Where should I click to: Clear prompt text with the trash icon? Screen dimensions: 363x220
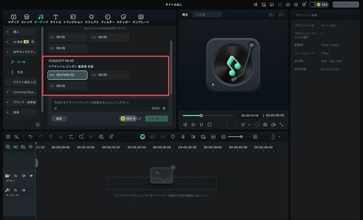click(164, 108)
